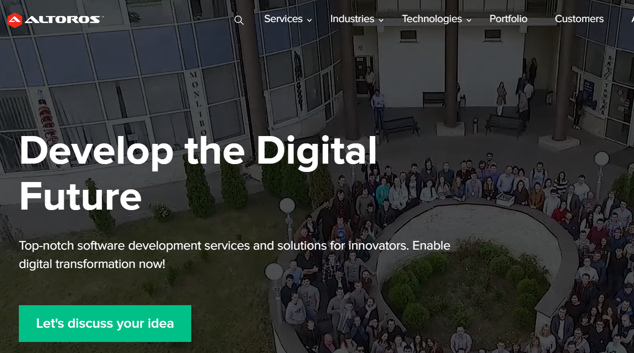
Task: Open the Technologies menu item
Action: point(432,19)
